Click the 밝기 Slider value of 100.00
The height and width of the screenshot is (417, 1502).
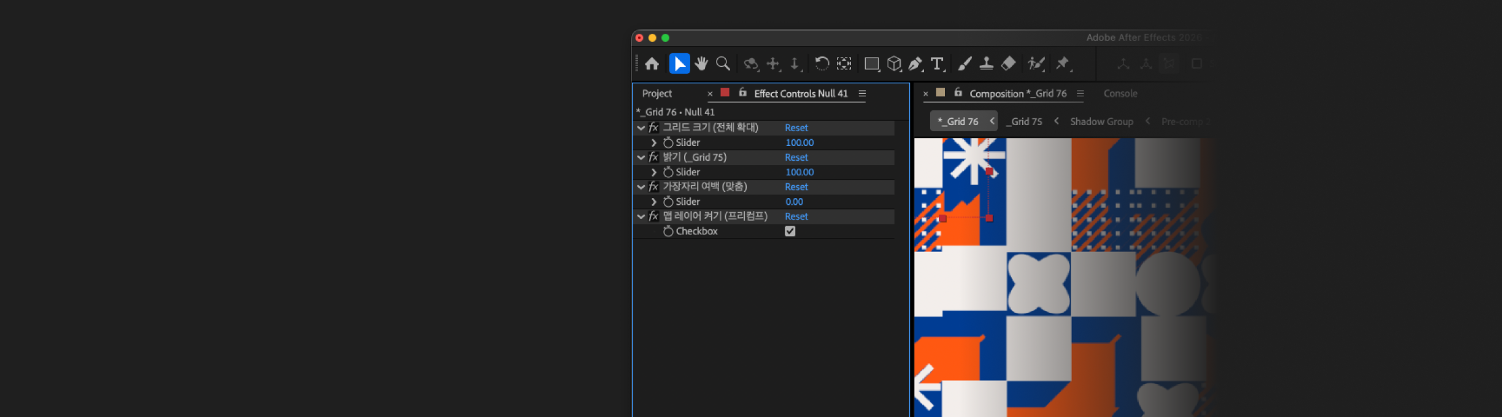[799, 172]
